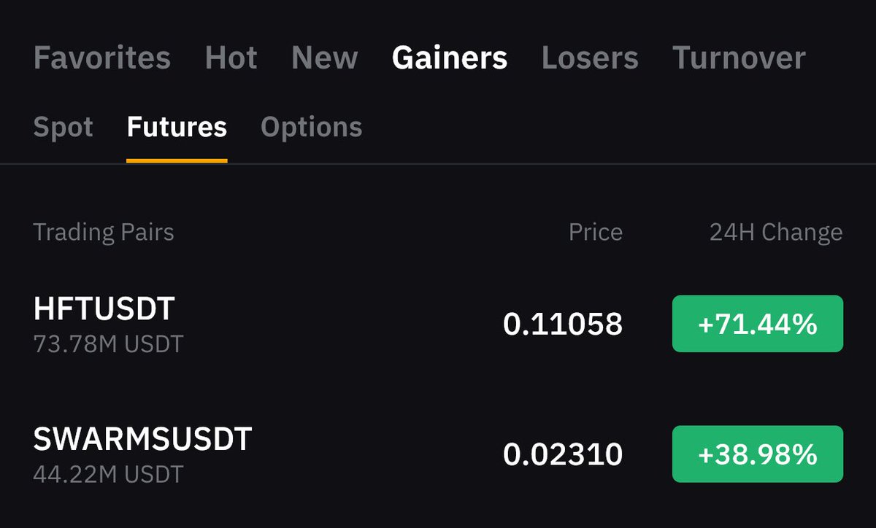Switch to Spot markets

[64, 128]
